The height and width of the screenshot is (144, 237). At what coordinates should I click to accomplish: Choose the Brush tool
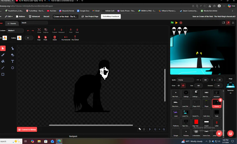pyautogui.click(x=3, y=55)
